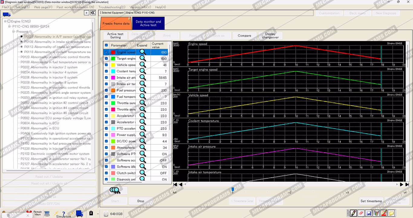413x218 pixels.
Task: Click the magnifier in Engine speed row
Action: click(142, 52)
